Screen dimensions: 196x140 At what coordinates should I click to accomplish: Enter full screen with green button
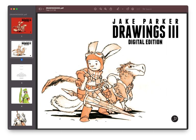click(x=17, y=9)
